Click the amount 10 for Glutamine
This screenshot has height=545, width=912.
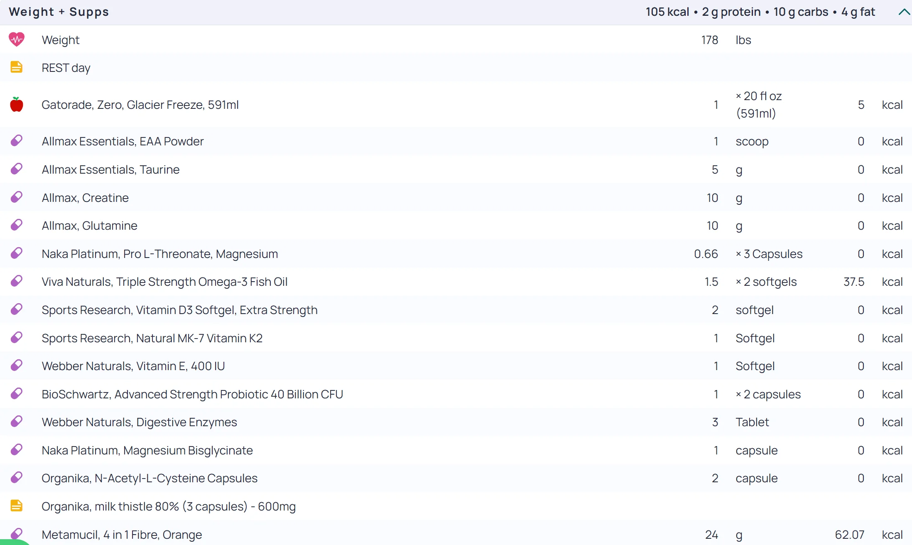coord(712,226)
